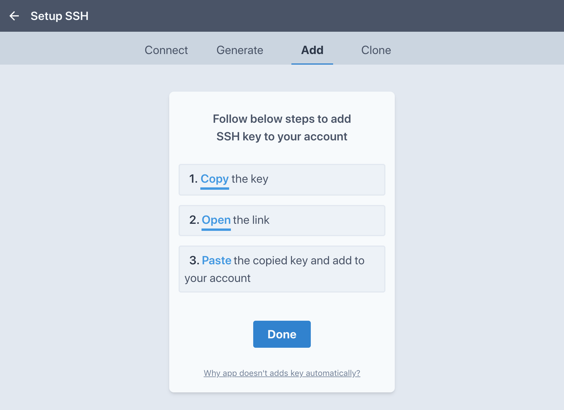The width and height of the screenshot is (564, 410).
Task: Confirm SSH setup with Done
Action: click(281, 334)
